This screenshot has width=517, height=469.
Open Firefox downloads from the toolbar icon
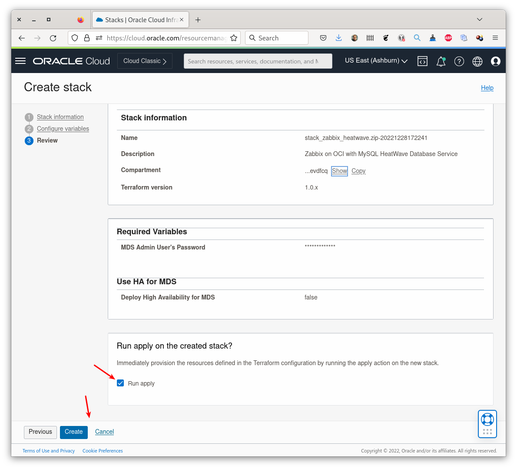pyautogui.click(x=338, y=38)
